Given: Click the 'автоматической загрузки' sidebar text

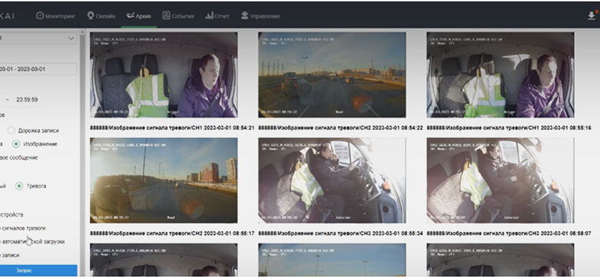Looking at the screenshot, I should click(32, 242).
